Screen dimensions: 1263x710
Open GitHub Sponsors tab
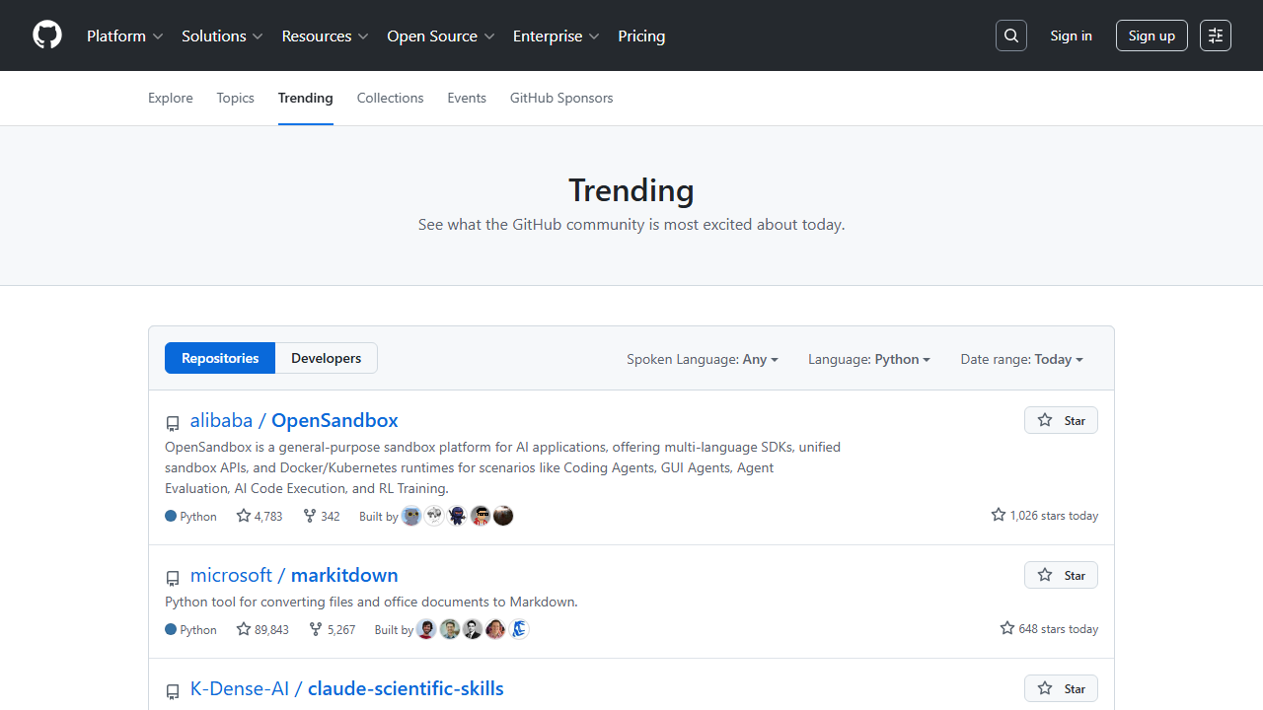pyautogui.click(x=561, y=98)
